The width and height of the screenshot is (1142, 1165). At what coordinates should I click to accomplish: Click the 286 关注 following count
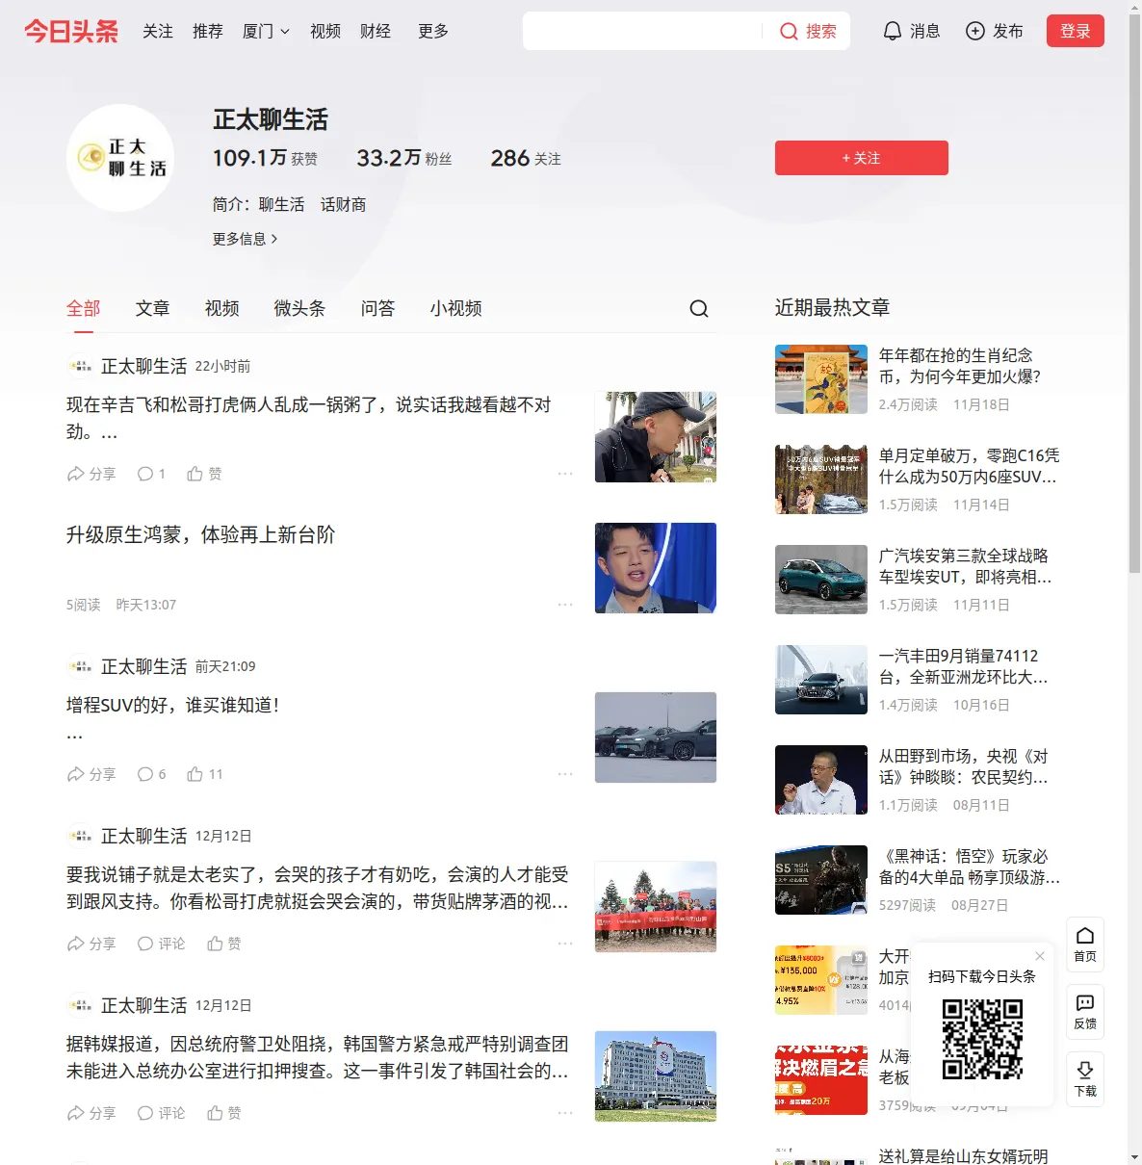tap(526, 158)
